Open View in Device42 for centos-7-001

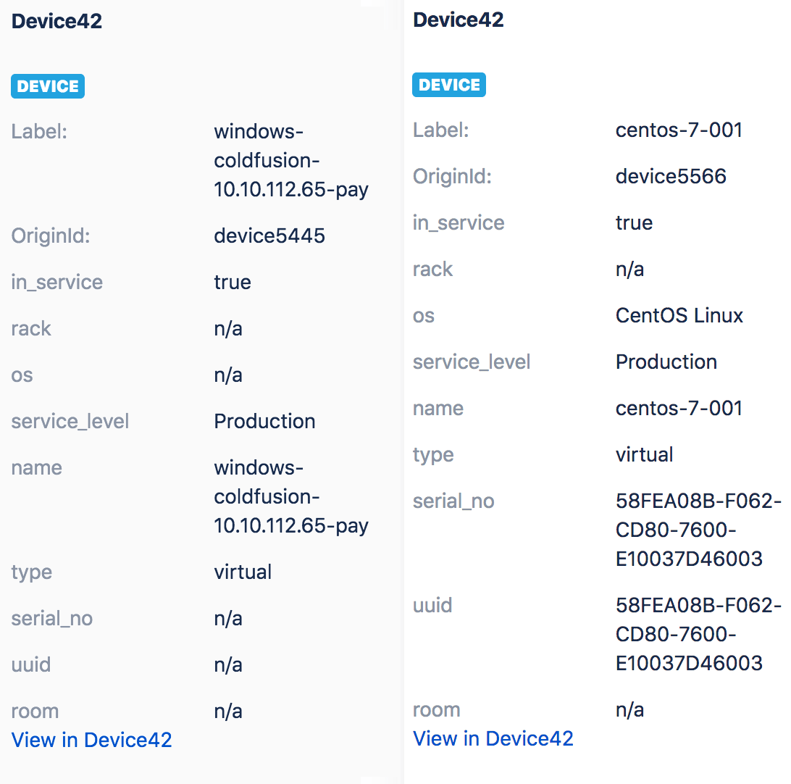click(493, 738)
